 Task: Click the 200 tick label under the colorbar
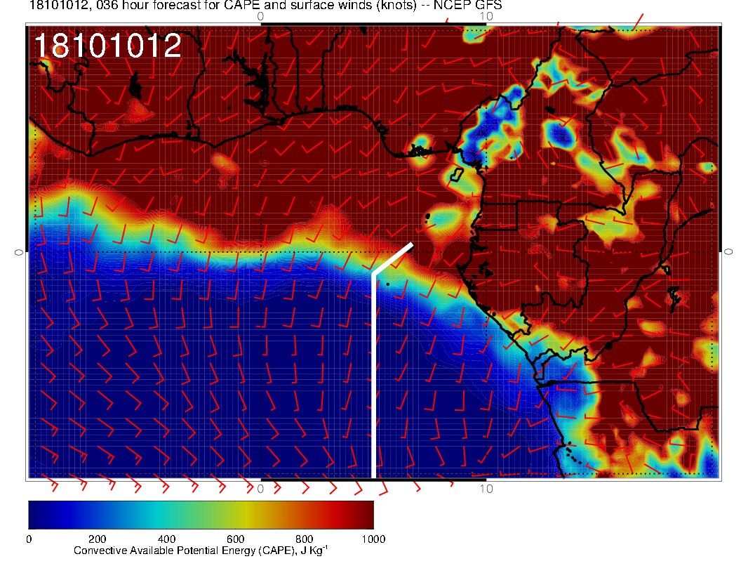tap(97, 539)
